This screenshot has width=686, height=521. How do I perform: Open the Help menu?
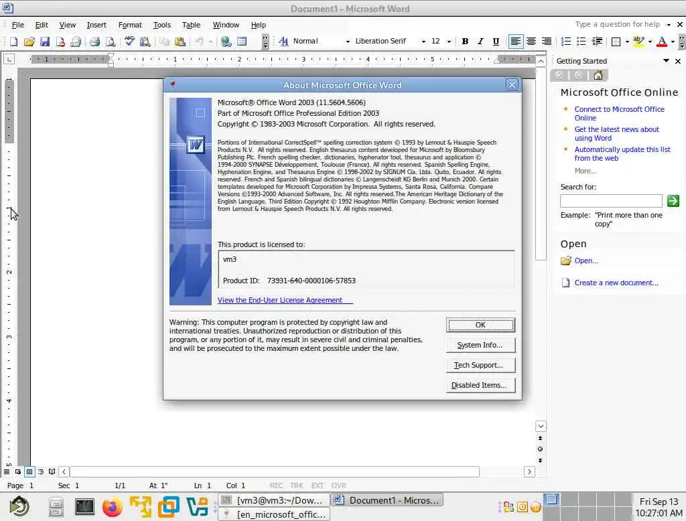(258, 25)
